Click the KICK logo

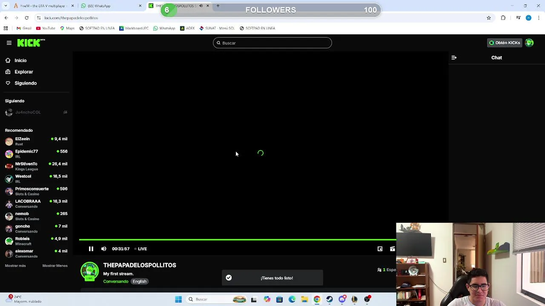click(31, 42)
